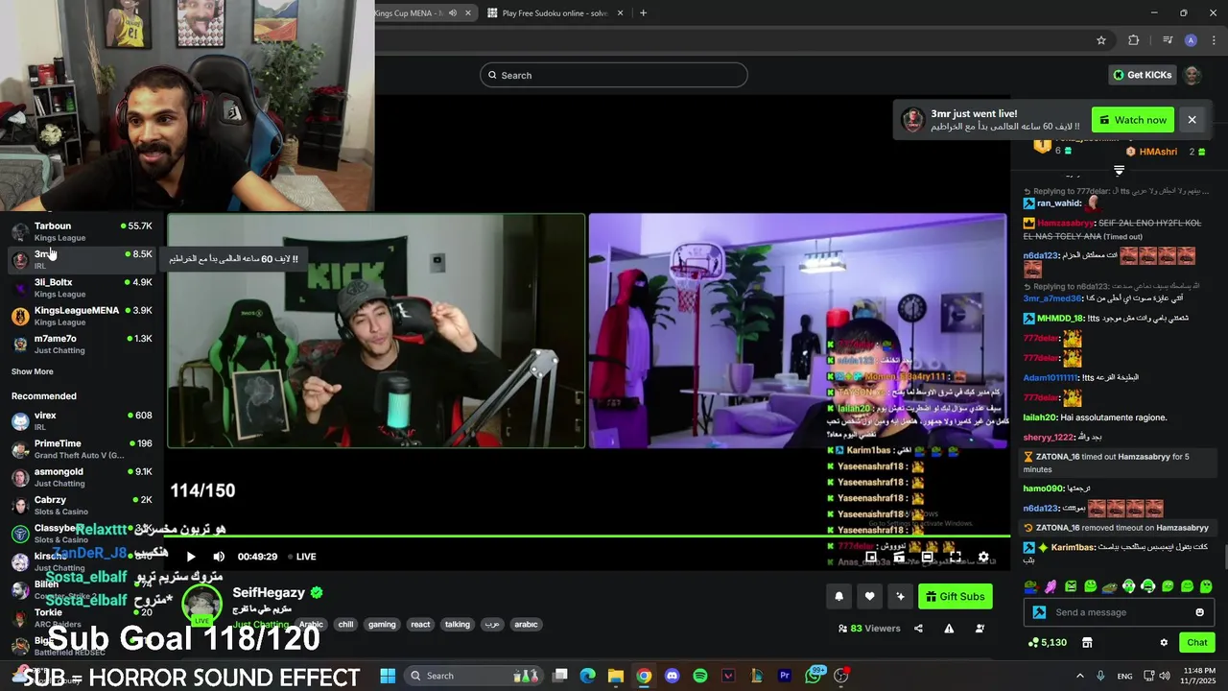Screen dimensions: 1228x691
Task: Open WhatsApp from taskbar
Action: tap(814, 676)
